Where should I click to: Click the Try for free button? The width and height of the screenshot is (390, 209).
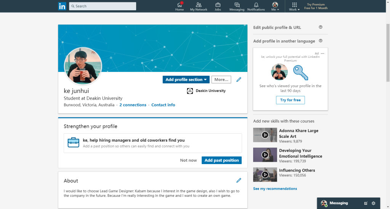click(290, 100)
